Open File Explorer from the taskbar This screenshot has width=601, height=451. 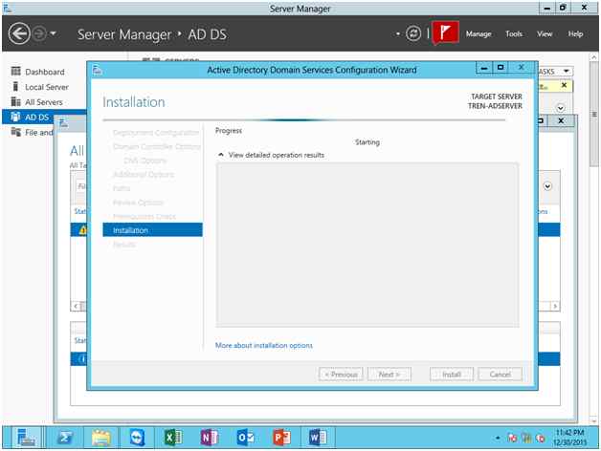pos(100,438)
